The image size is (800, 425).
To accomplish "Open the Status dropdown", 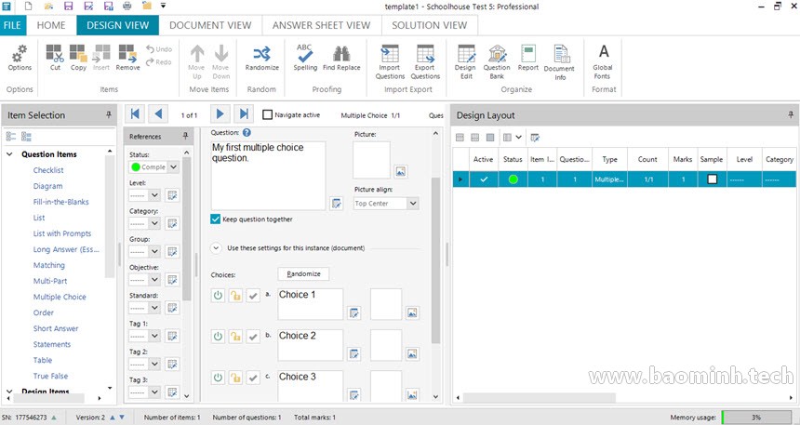I will [173, 166].
